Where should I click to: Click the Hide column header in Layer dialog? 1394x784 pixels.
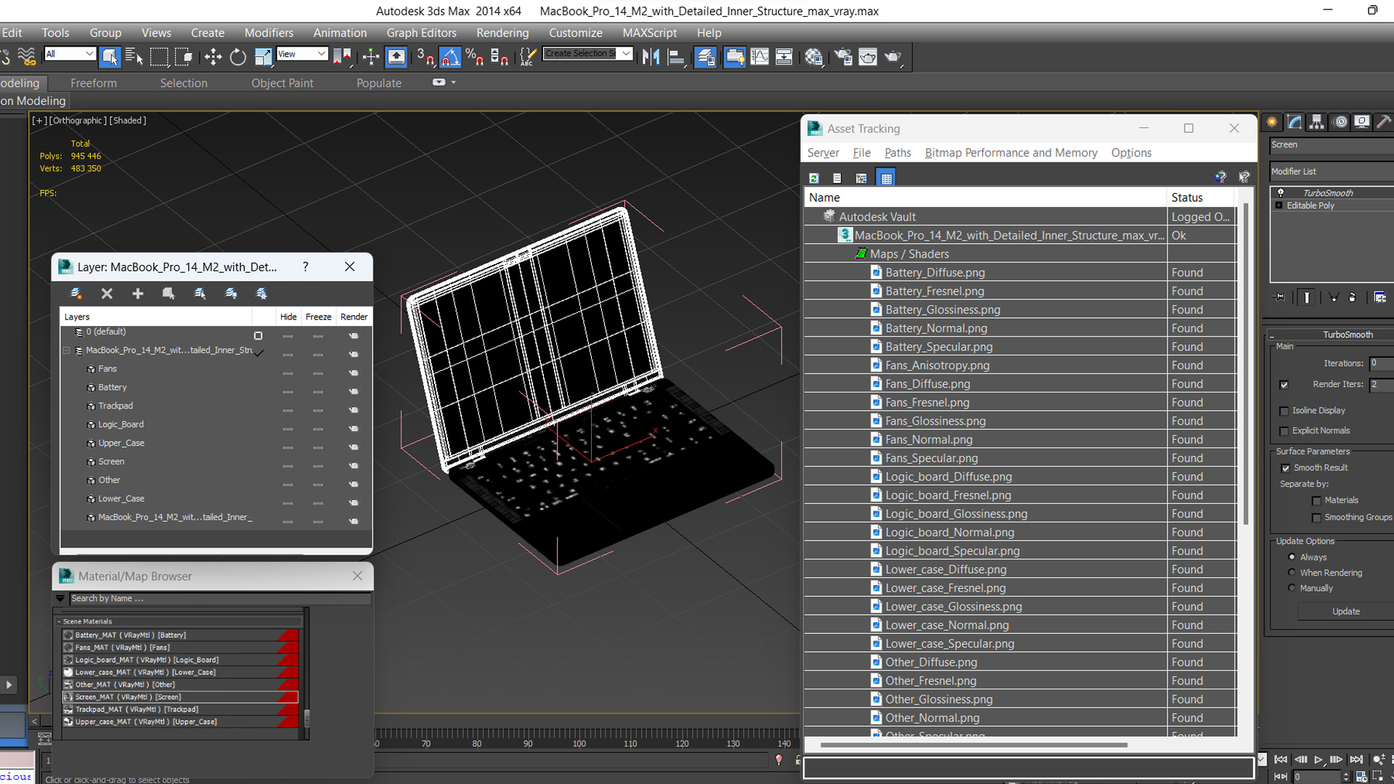coord(288,317)
